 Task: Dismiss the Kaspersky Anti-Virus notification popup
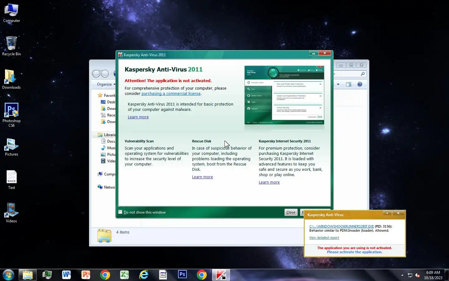(x=398, y=213)
